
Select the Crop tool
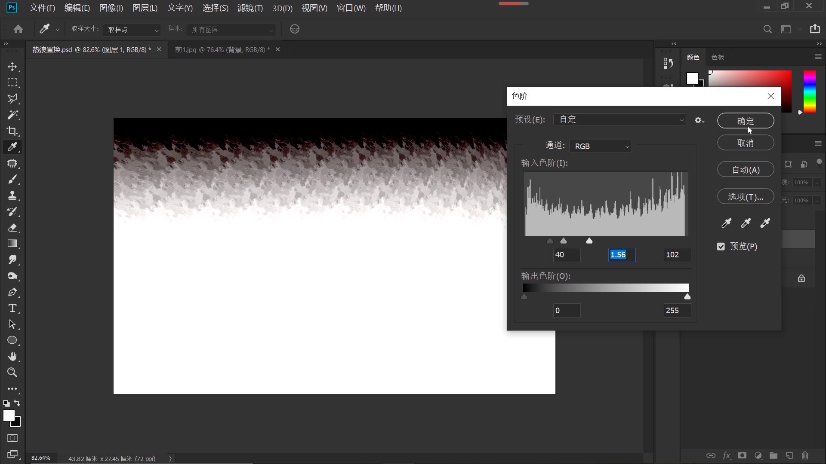pyautogui.click(x=12, y=131)
